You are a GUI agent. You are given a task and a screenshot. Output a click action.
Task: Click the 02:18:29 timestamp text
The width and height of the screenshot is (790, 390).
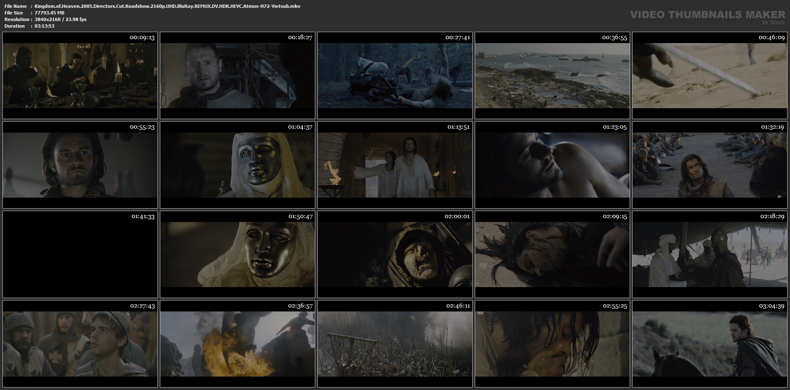772,216
